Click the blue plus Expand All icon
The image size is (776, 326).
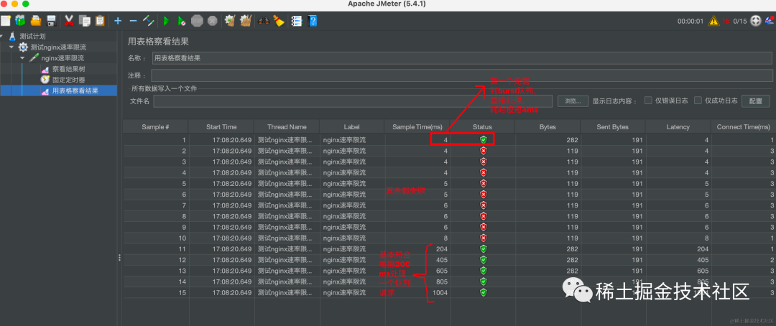[118, 21]
